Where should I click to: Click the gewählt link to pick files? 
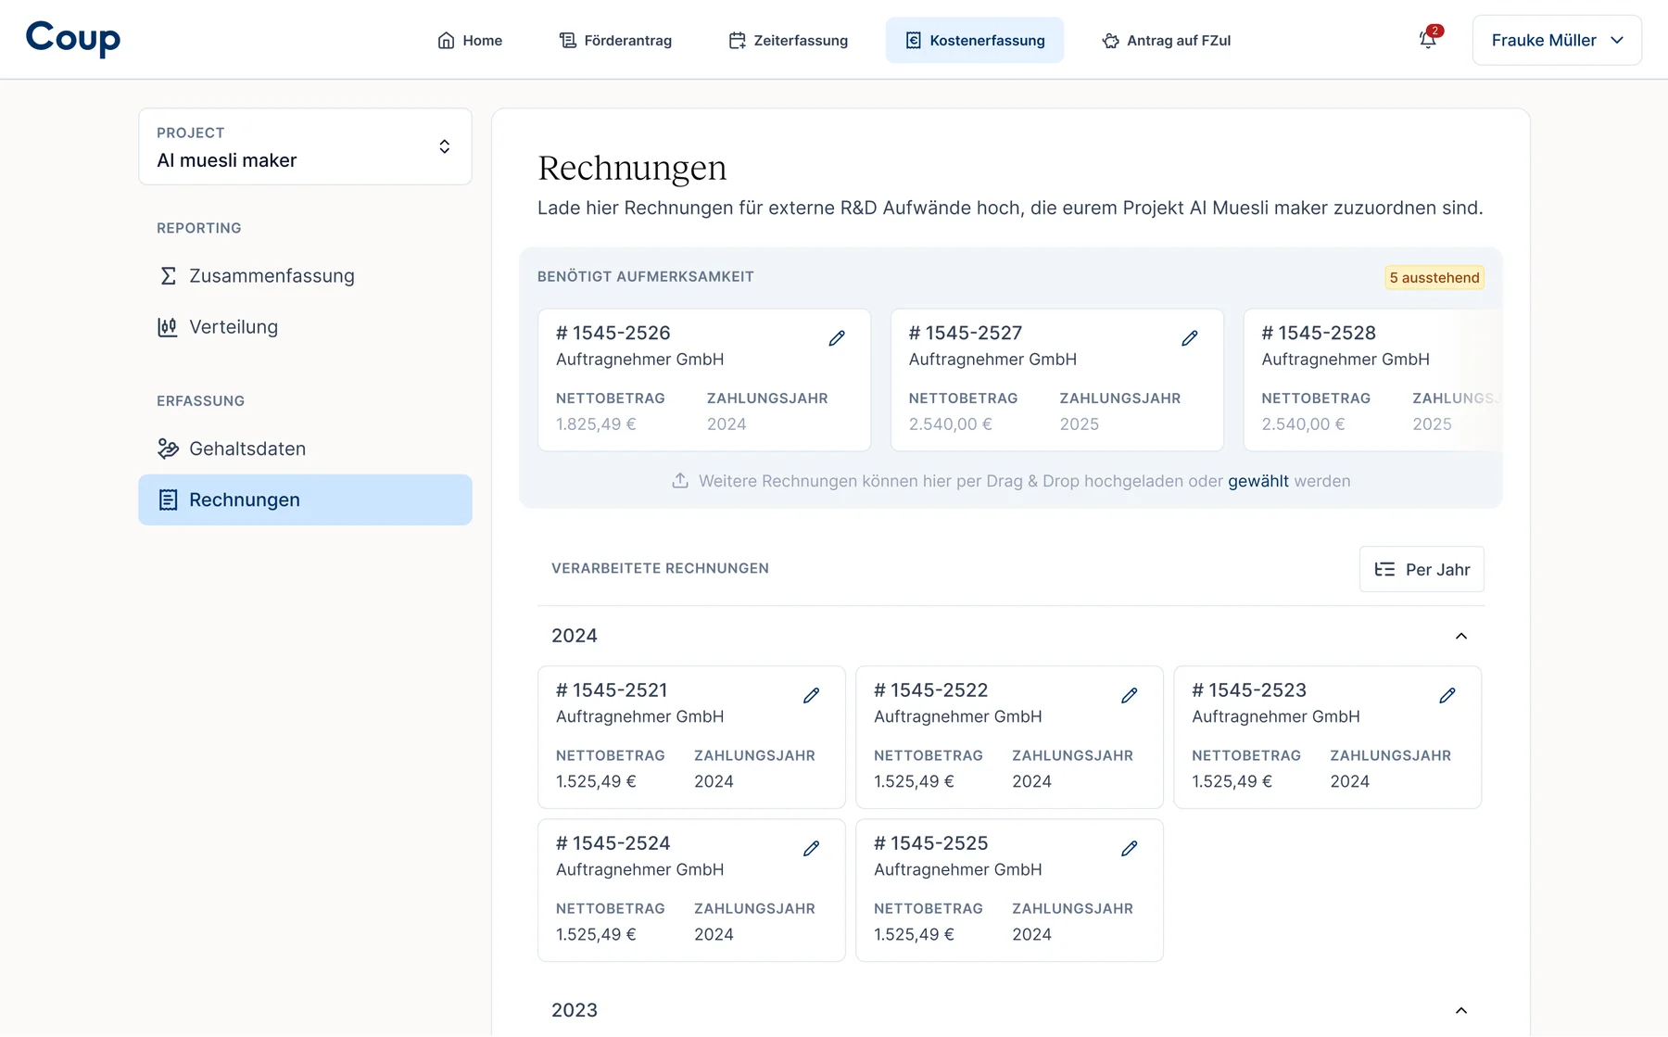pyautogui.click(x=1257, y=481)
